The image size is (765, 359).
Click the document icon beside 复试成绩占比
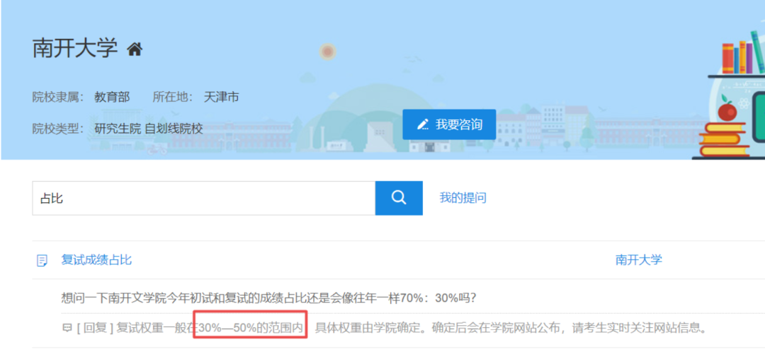pos(42,261)
